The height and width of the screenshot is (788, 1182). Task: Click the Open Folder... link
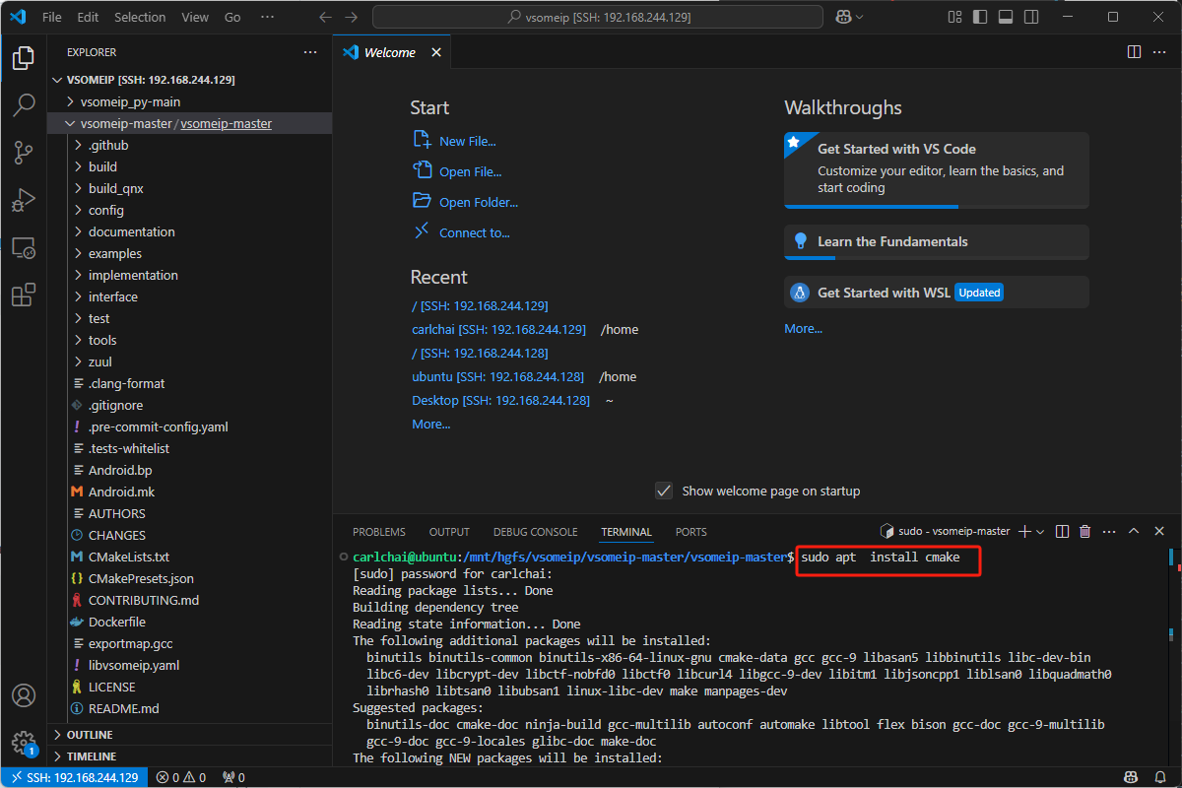point(479,202)
